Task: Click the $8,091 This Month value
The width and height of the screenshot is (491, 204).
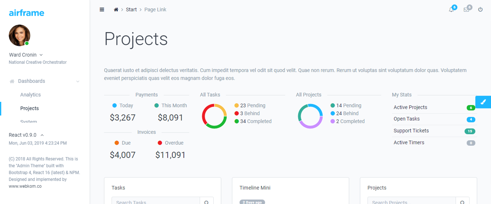Action: [170, 117]
